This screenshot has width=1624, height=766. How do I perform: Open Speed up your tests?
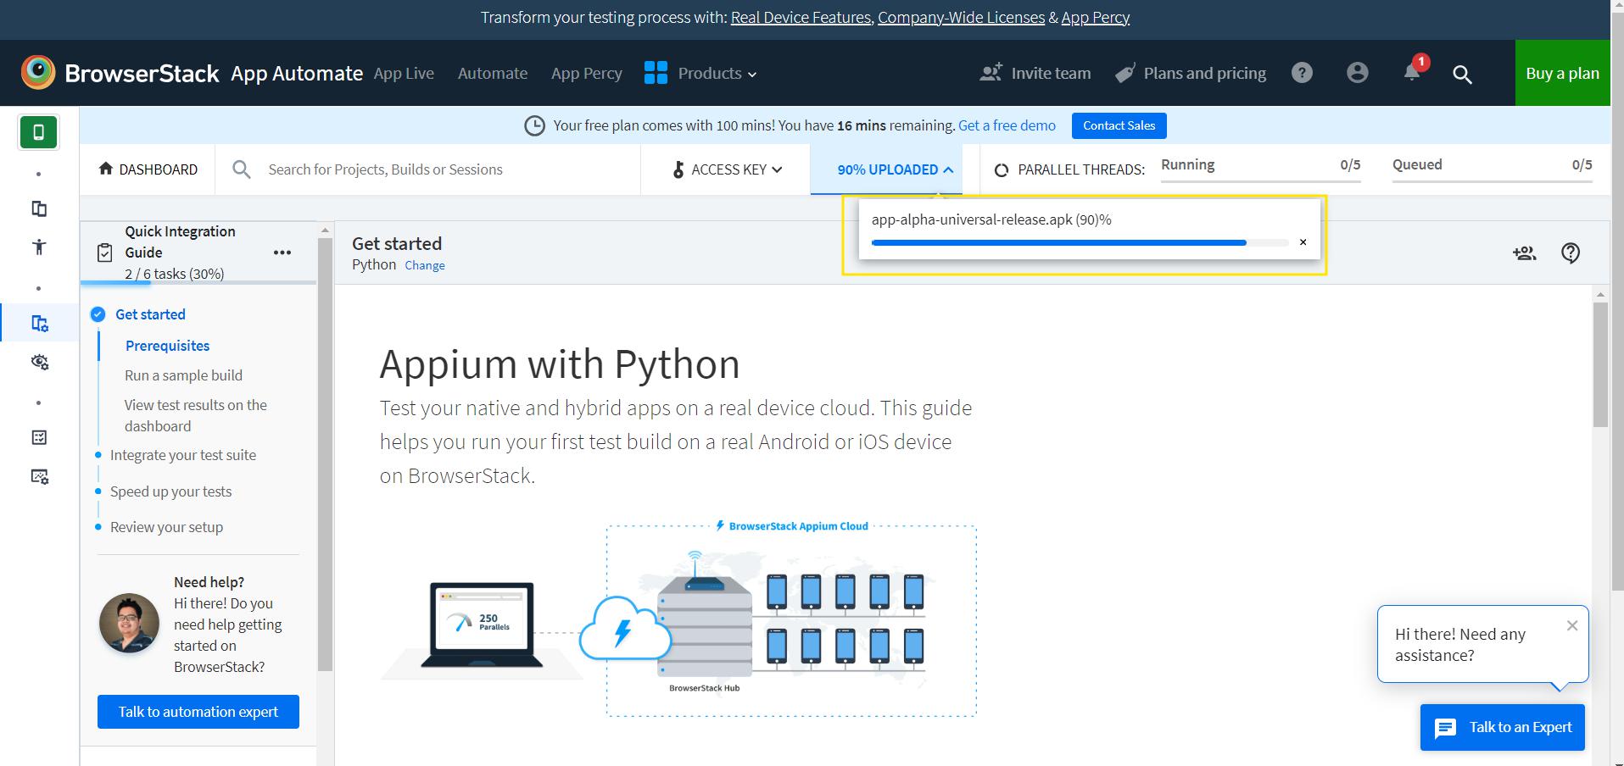170,491
